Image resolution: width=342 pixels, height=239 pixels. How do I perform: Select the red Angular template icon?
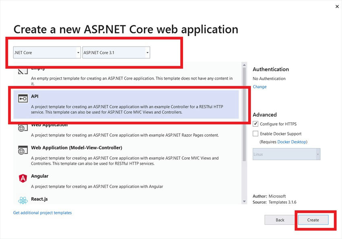[23, 178]
